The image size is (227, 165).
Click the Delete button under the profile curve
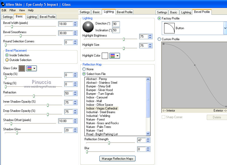[217, 117]
